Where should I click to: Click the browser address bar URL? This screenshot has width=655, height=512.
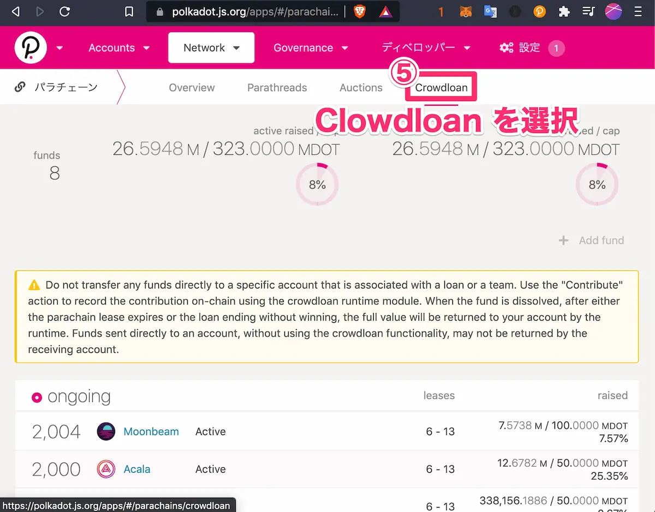point(255,11)
